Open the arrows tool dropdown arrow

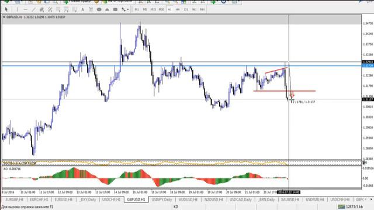(x=128, y=9)
